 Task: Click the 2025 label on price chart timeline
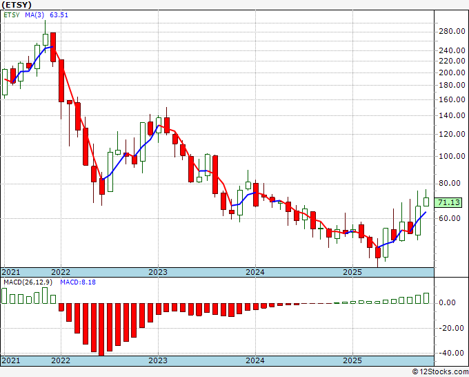(x=352, y=272)
